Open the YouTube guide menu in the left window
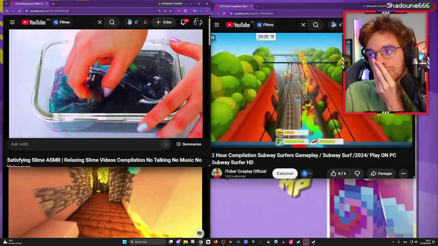438x246 pixels. pos(12,22)
